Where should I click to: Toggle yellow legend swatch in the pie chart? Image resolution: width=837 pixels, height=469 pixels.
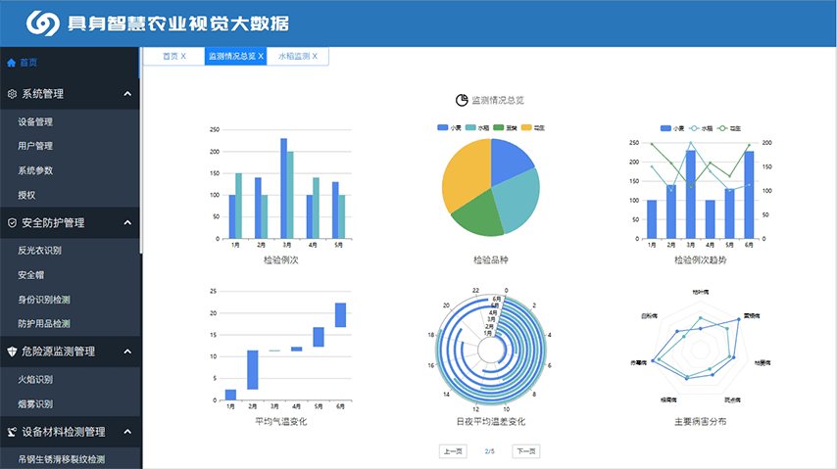(526, 127)
